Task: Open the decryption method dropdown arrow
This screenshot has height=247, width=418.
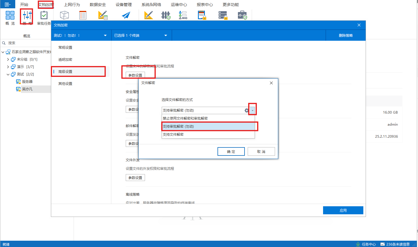Action: pos(252,110)
